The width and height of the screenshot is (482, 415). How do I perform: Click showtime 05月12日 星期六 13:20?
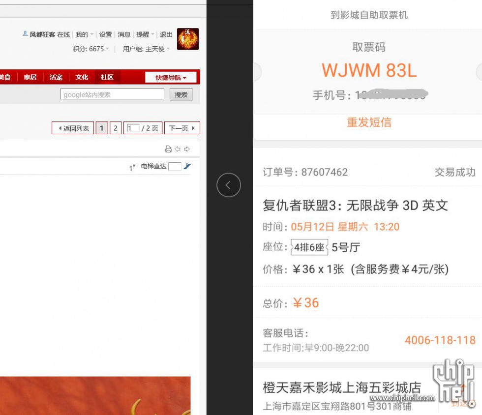pos(345,227)
